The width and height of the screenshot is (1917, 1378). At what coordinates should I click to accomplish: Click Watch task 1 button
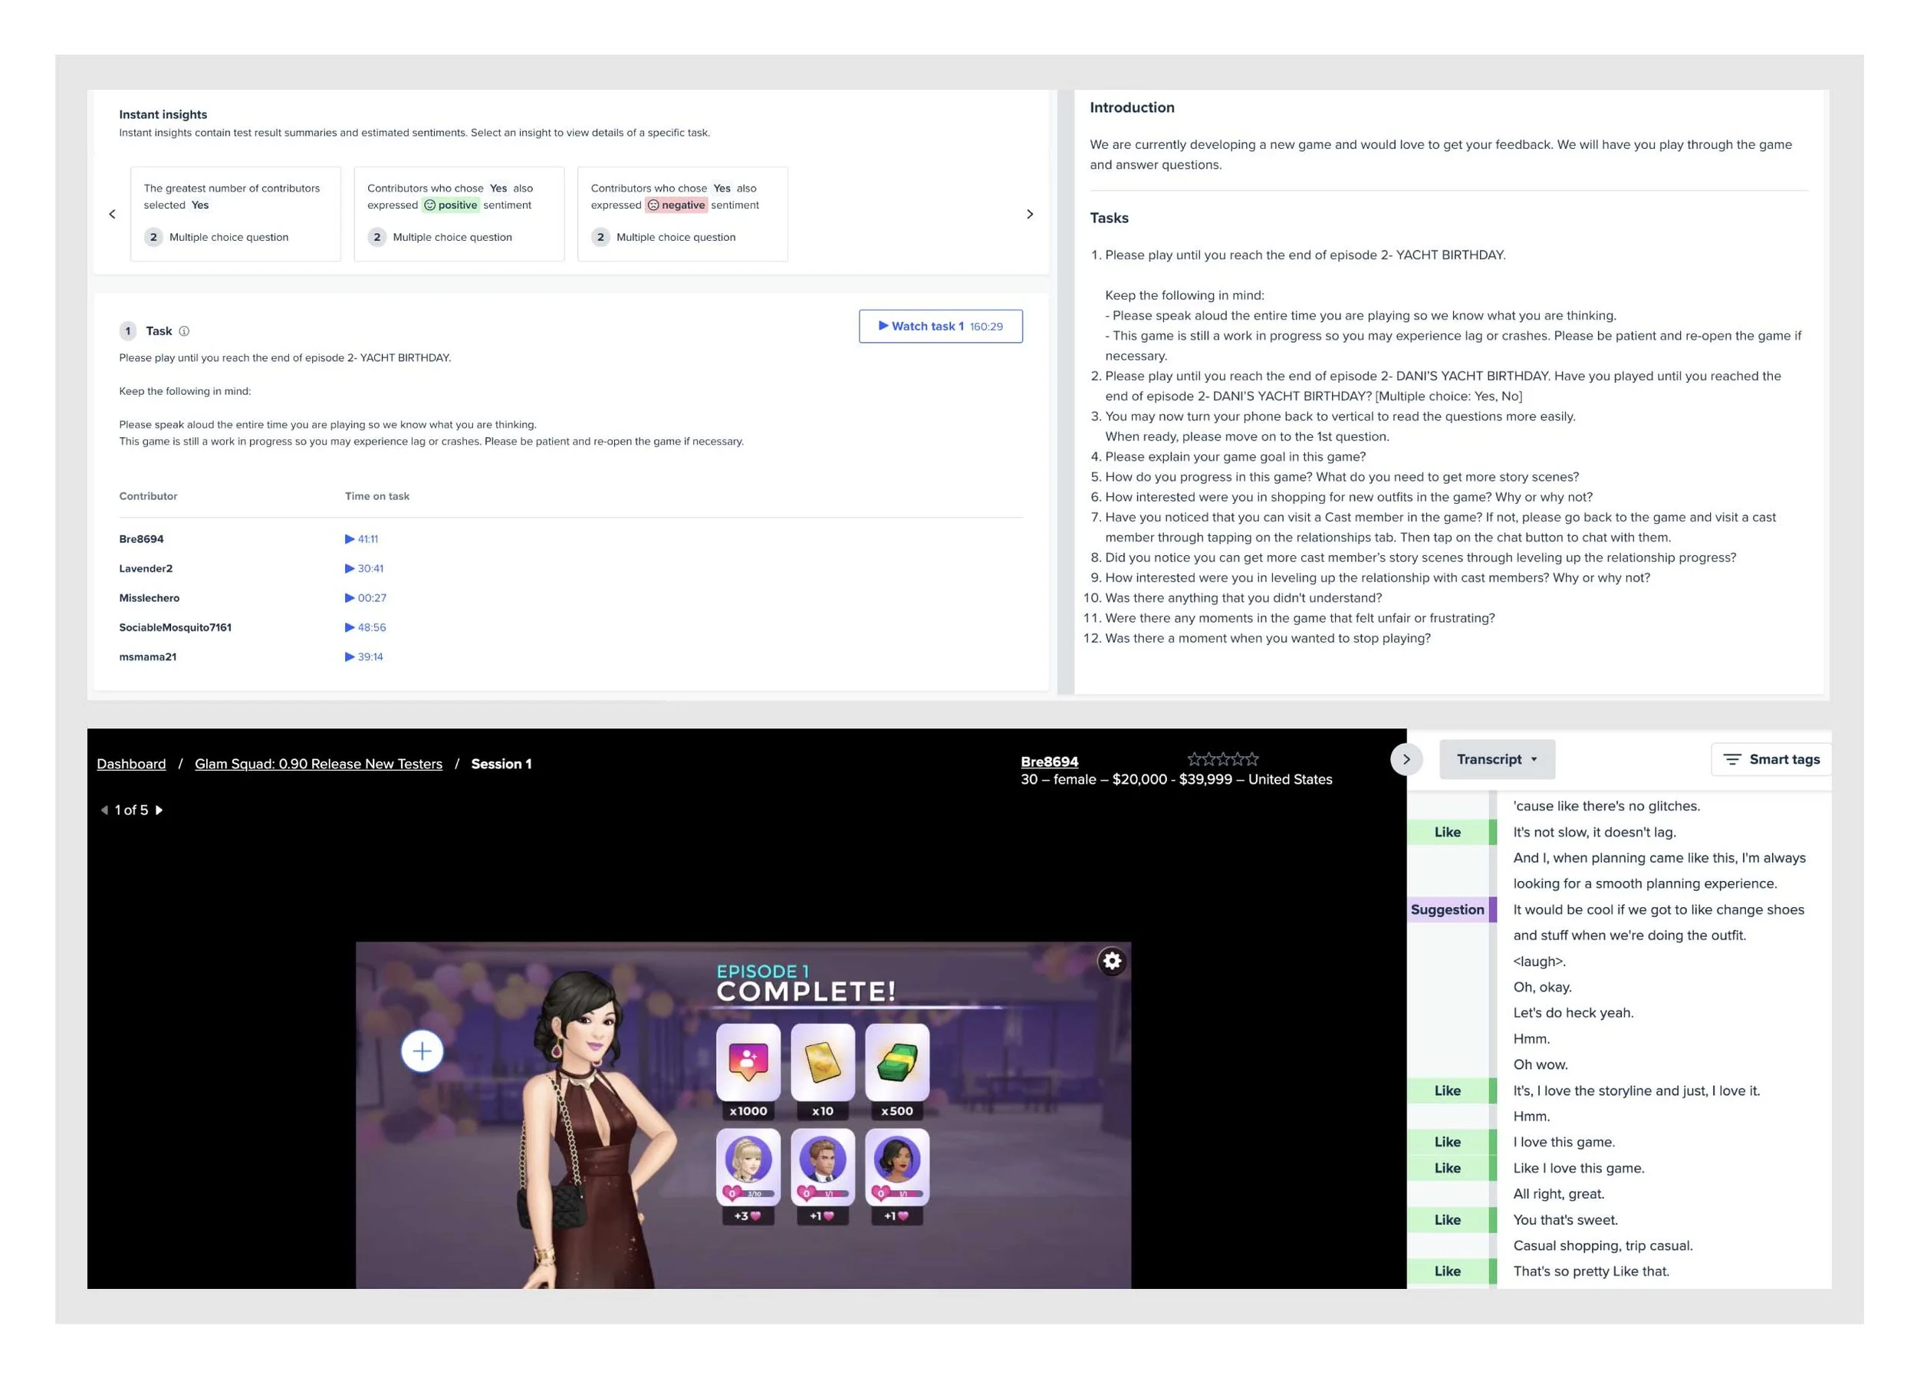click(940, 327)
